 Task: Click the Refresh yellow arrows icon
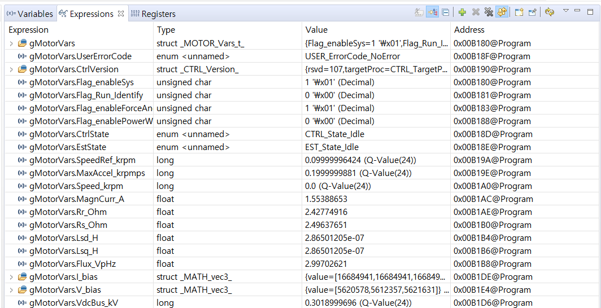click(549, 12)
